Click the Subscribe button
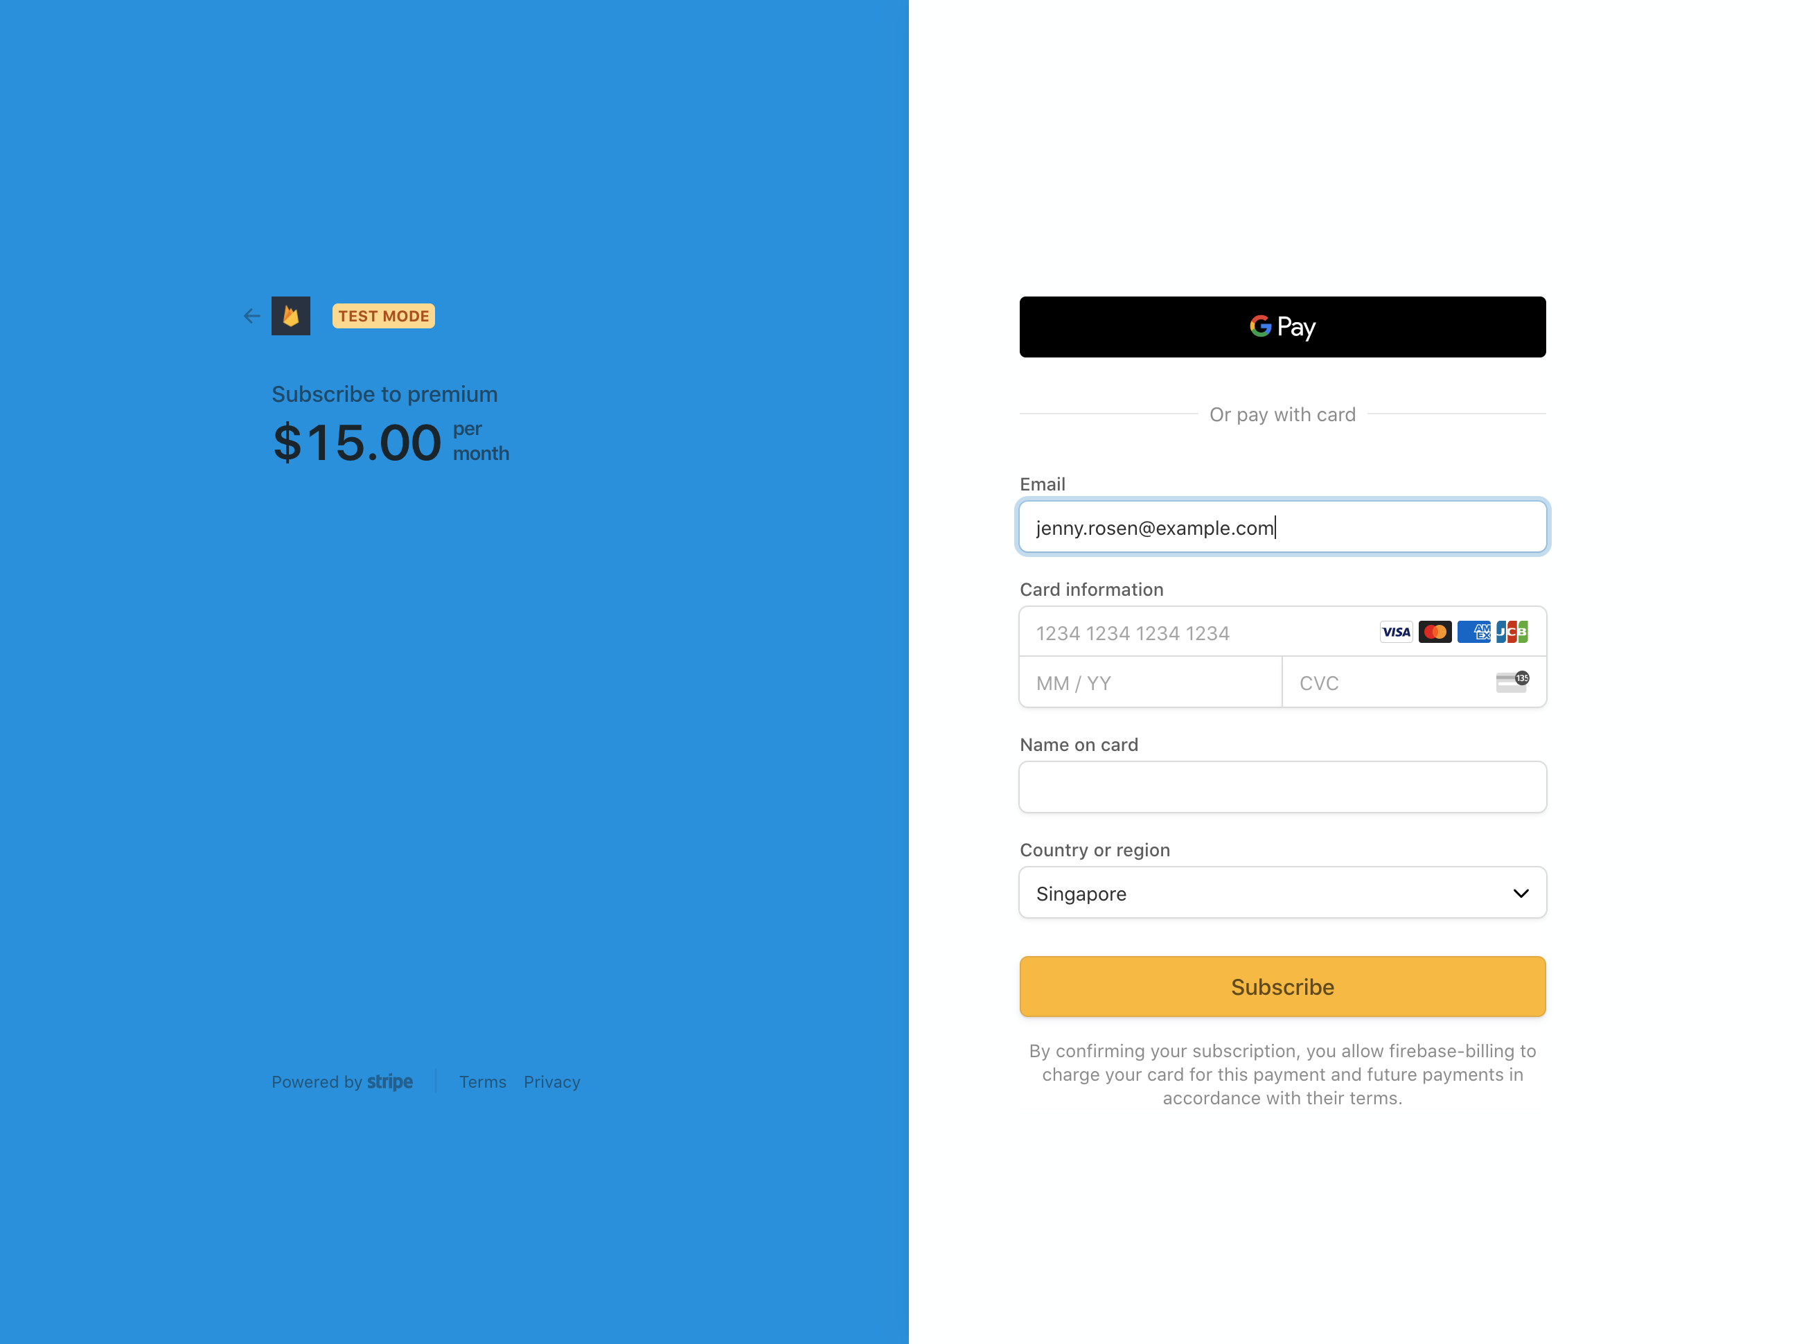 pos(1282,985)
